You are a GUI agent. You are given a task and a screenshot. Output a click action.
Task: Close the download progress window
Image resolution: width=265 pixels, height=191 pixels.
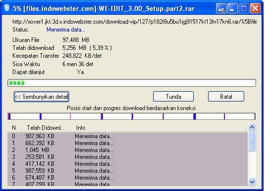click(255, 8)
